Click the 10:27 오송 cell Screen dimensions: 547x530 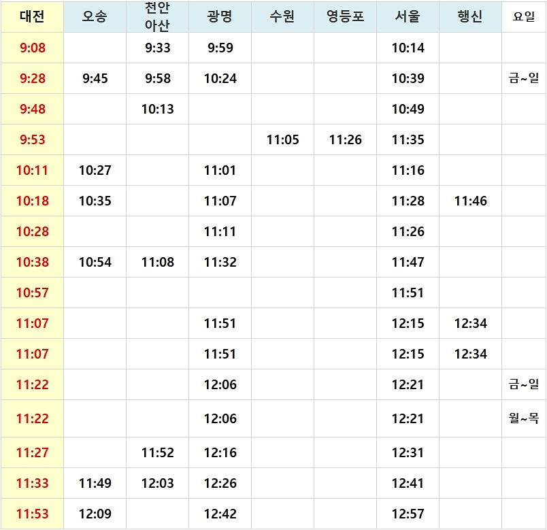(x=95, y=170)
